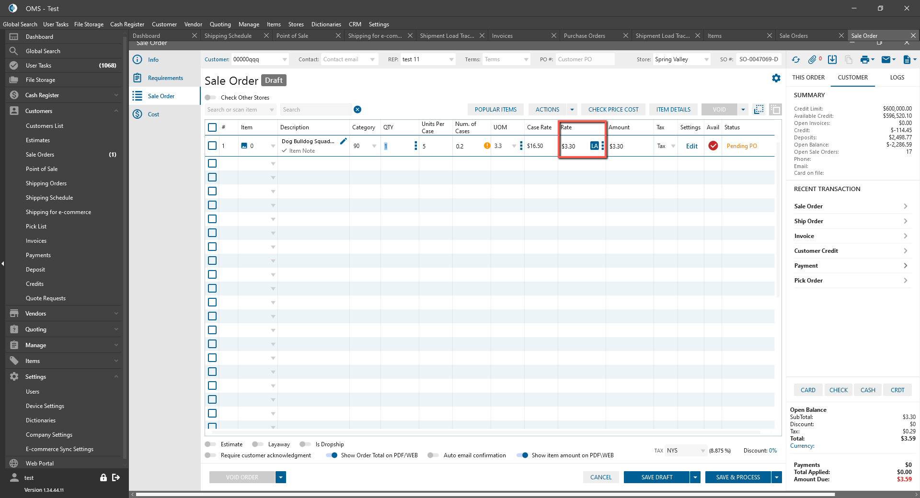This screenshot has width=920, height=498.
Task: Toggle Check Other Stores switch
Action: 210,98
